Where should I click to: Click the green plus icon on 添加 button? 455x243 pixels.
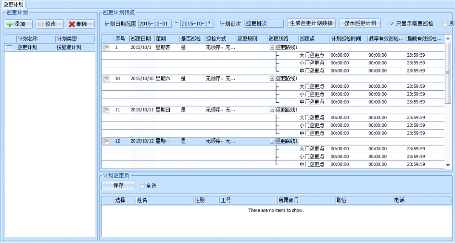pyautogui.click(x=10, y=24)
